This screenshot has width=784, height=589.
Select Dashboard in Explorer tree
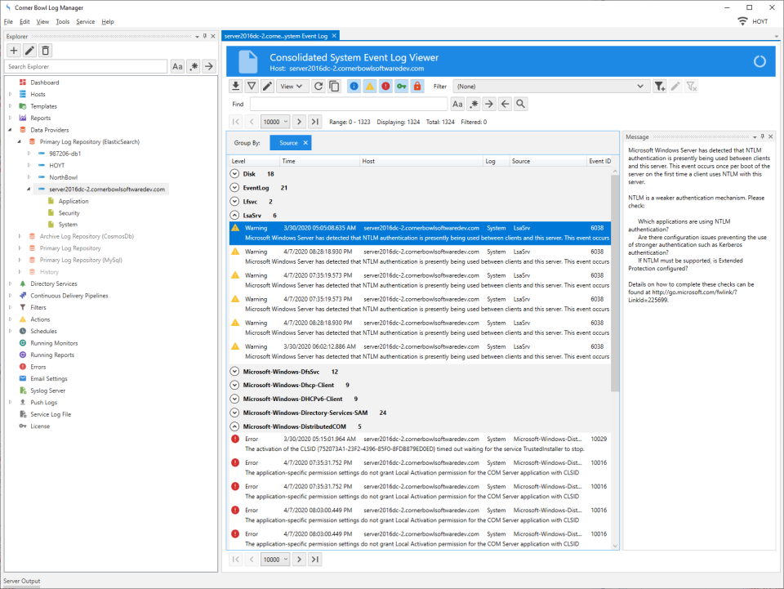click(x=44, y=83)
